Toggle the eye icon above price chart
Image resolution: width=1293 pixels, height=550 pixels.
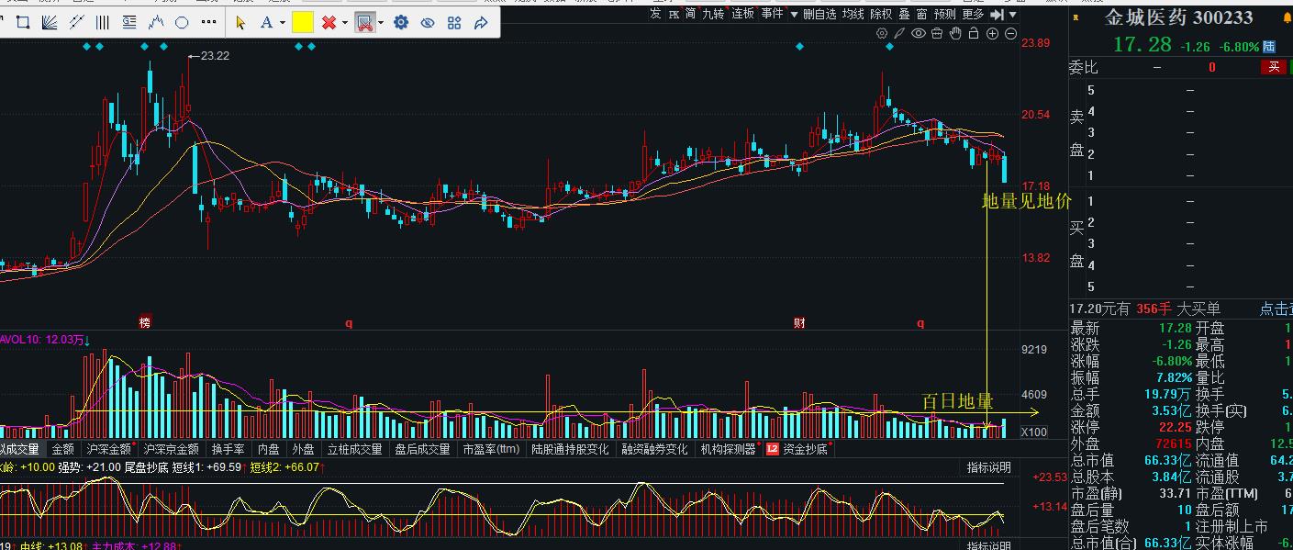pos(919,34)
